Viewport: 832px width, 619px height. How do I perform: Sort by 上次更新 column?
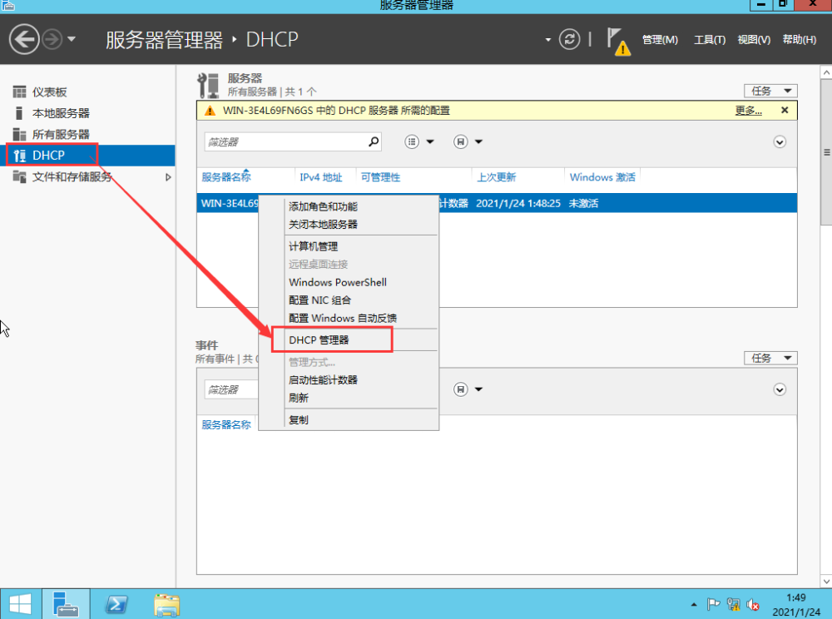tap(496, 177)
